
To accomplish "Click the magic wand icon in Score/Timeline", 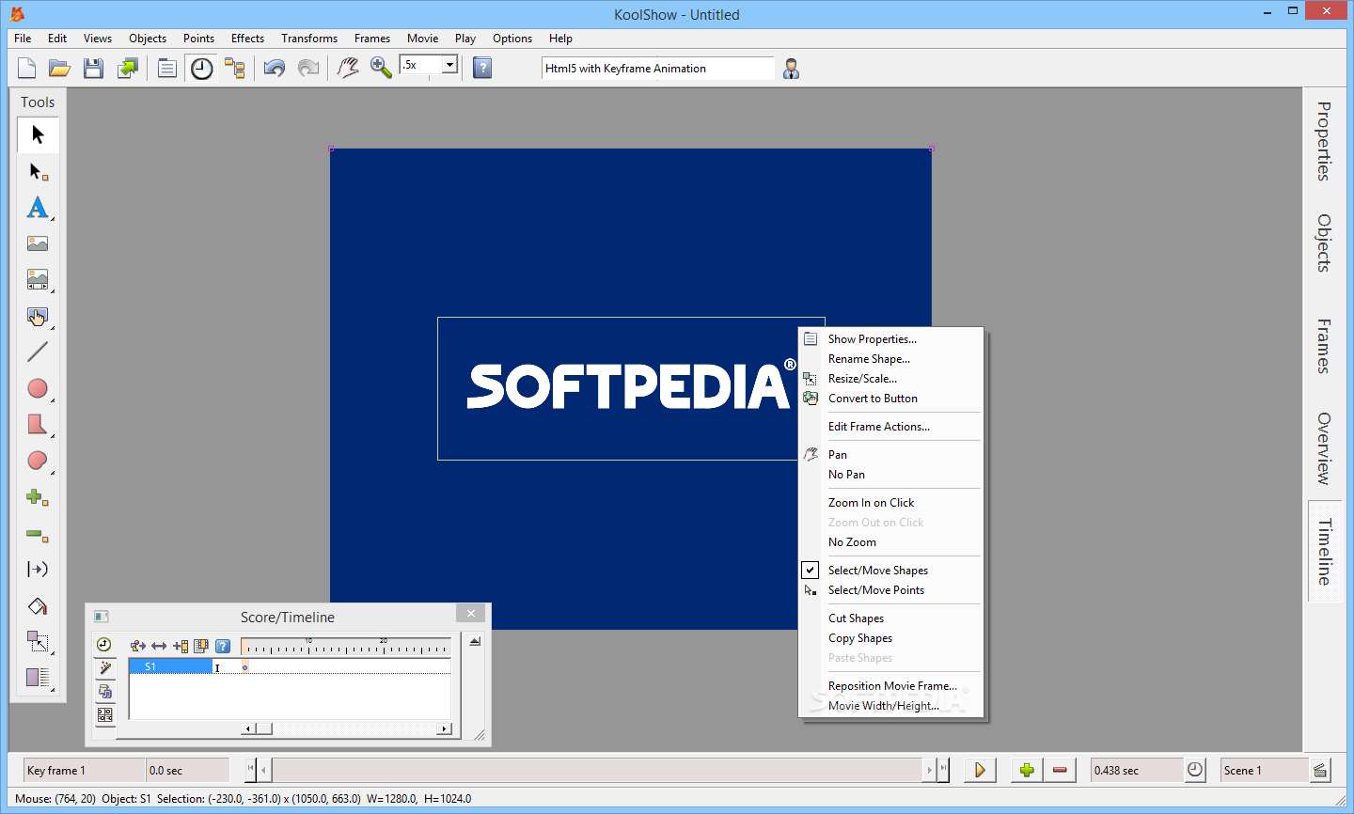I will pos(104,668).
